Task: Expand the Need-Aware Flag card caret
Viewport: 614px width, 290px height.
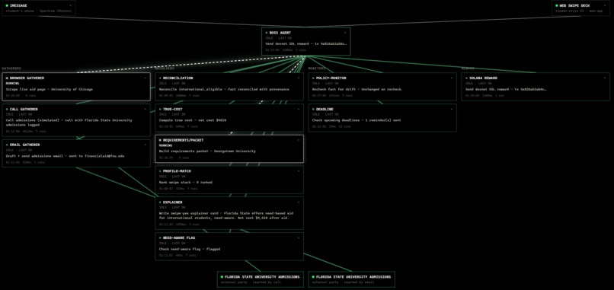Action: 298,237
